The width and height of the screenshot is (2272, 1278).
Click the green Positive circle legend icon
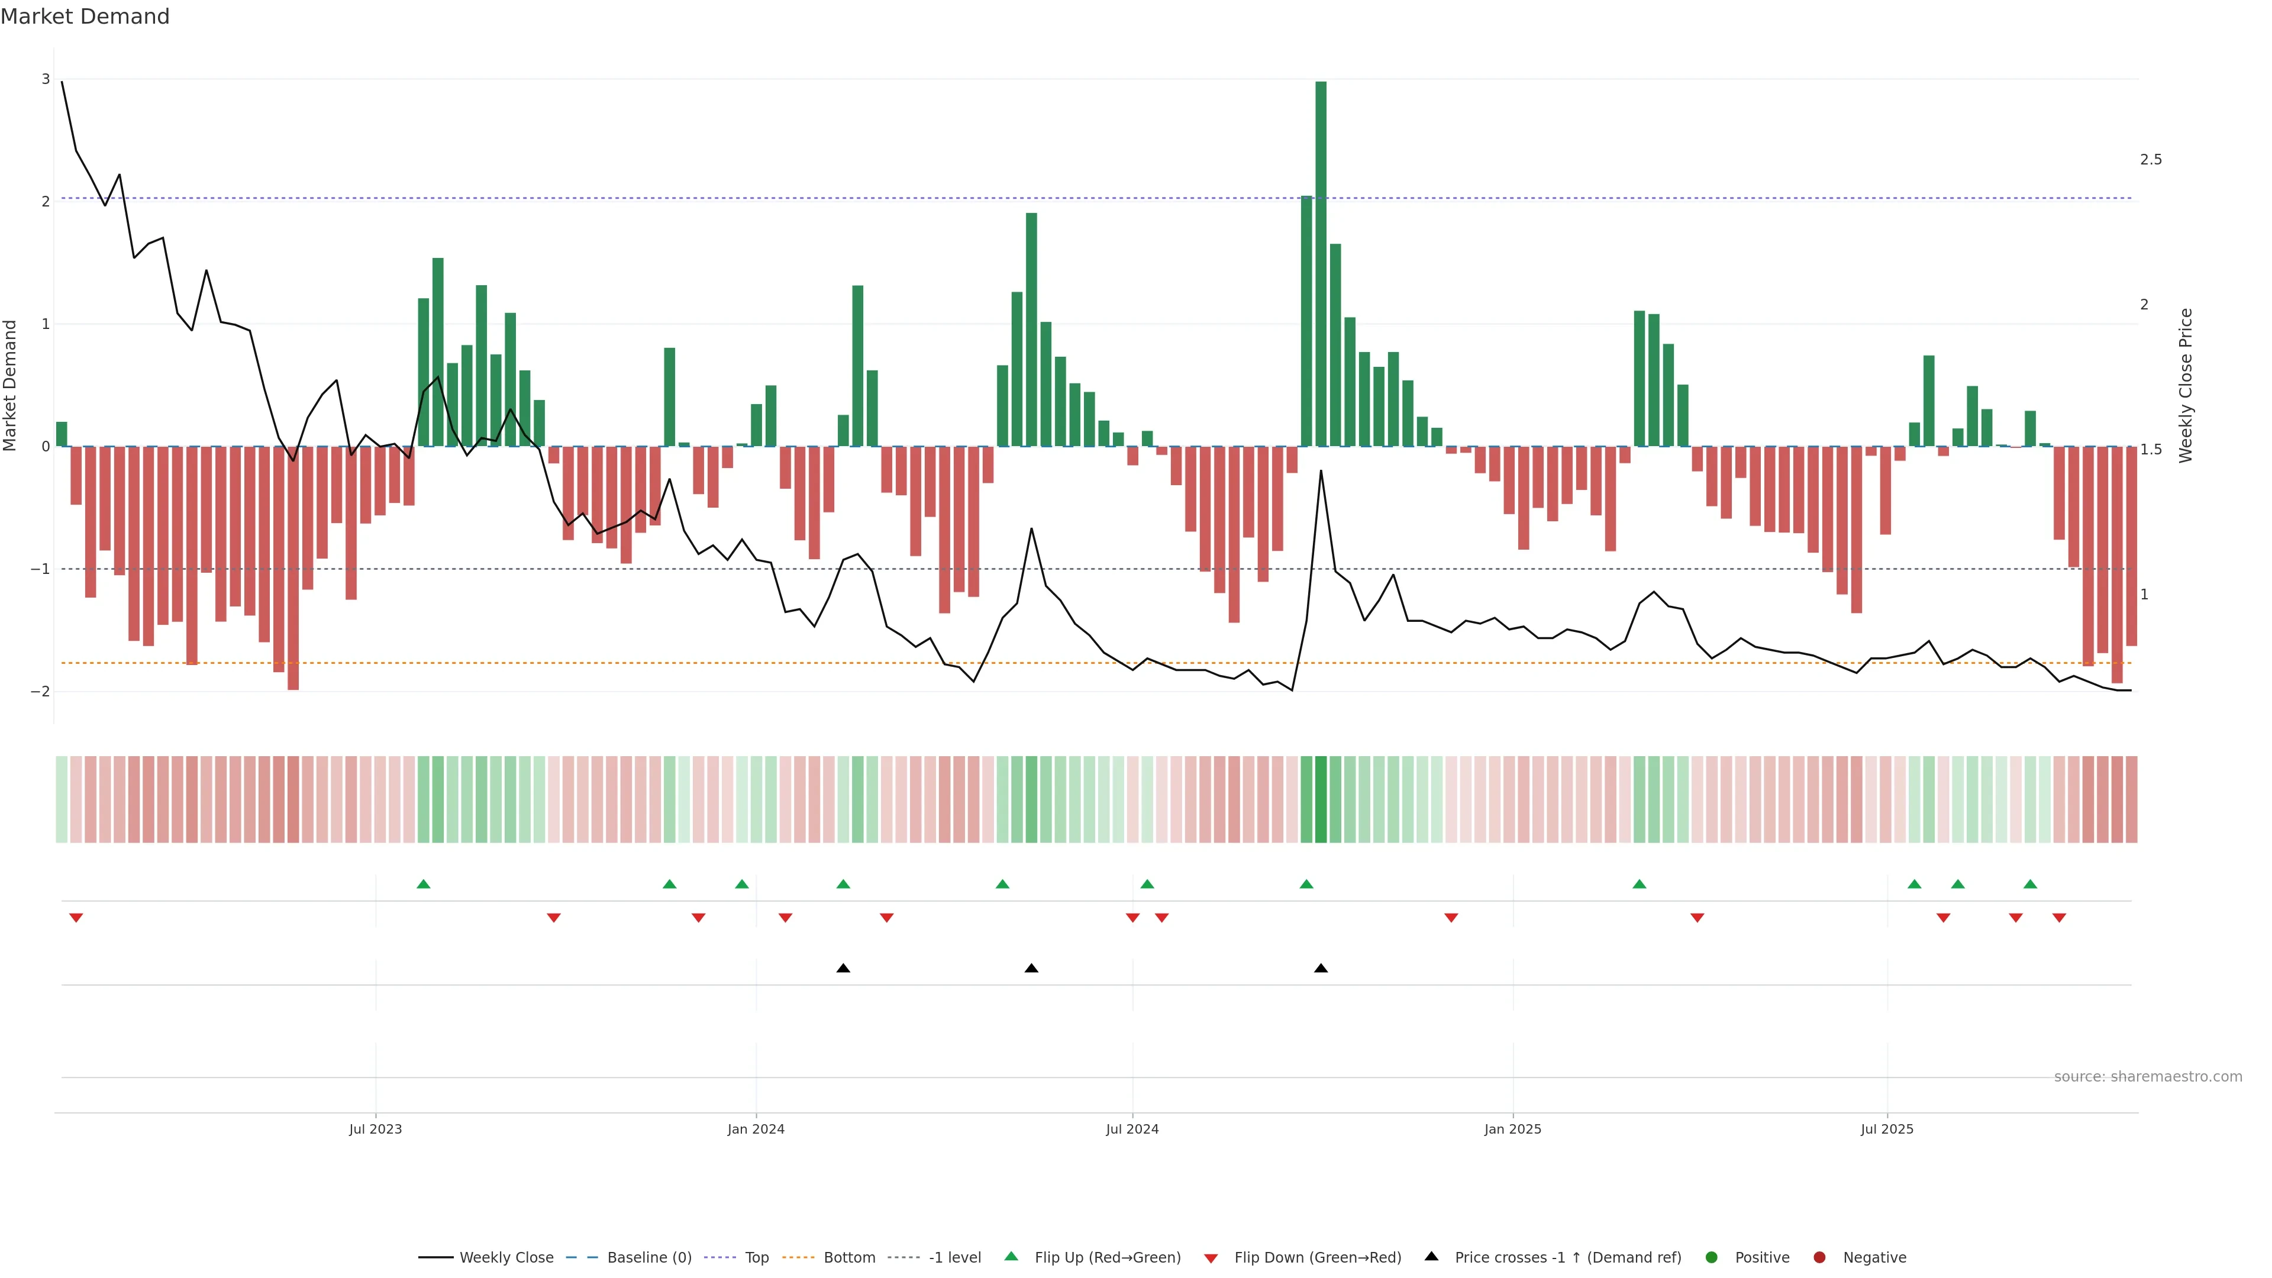coord(1712,1258)
